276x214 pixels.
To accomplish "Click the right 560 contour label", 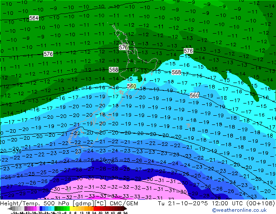I will 195,95.
